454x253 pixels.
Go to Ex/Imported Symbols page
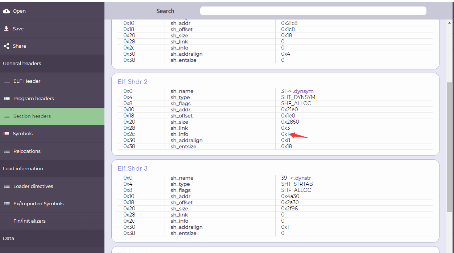pyautogui.click(x=38, y=204)
